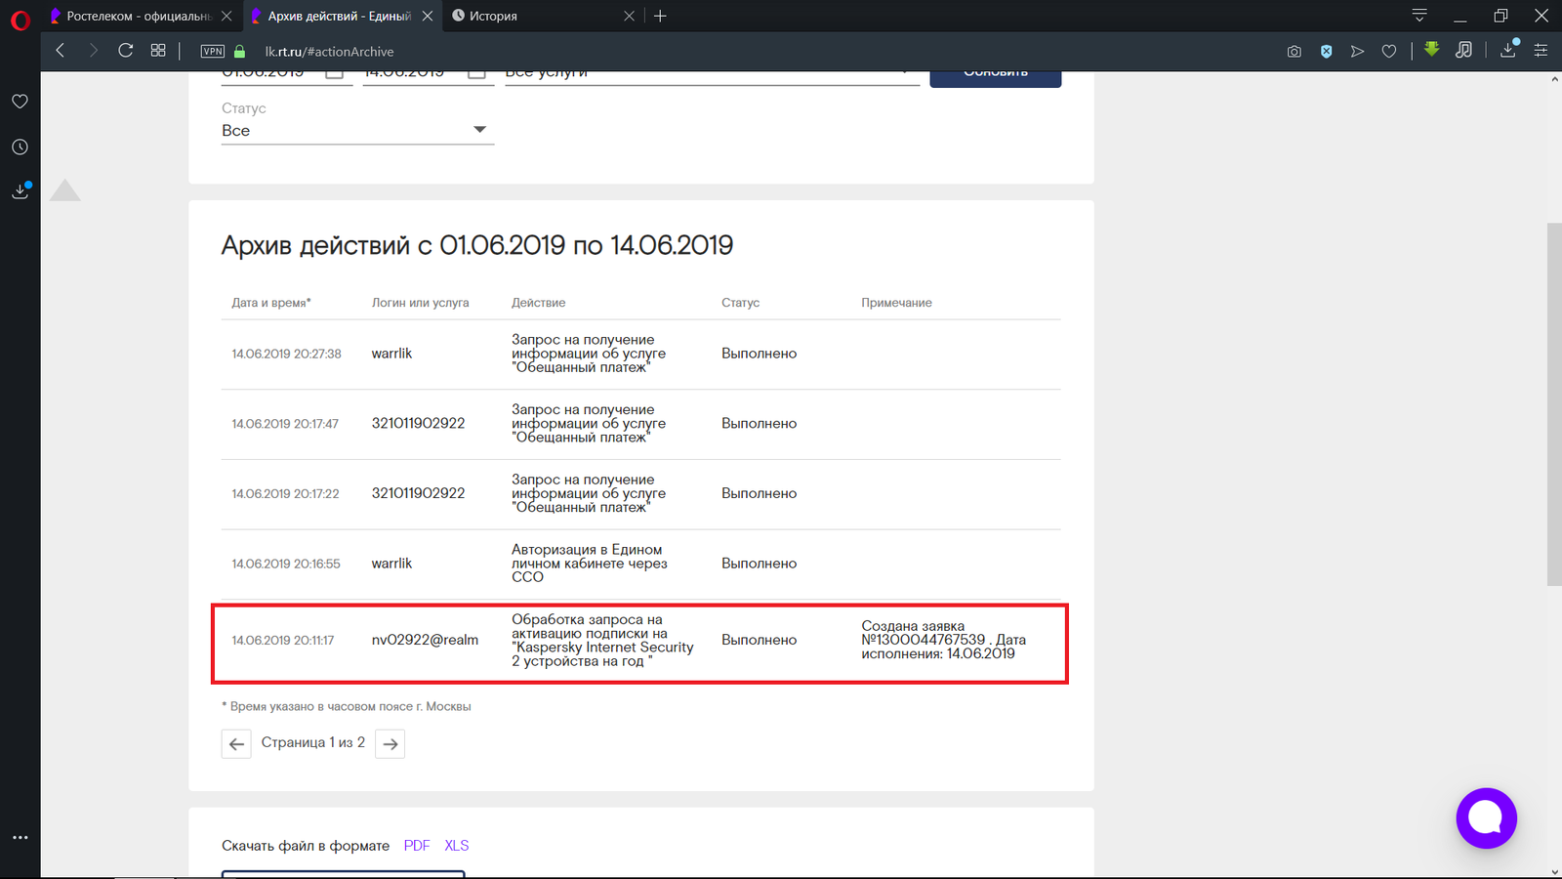
Task: Click the three-dots sidebar setup icon
Action: pos(20,837)
